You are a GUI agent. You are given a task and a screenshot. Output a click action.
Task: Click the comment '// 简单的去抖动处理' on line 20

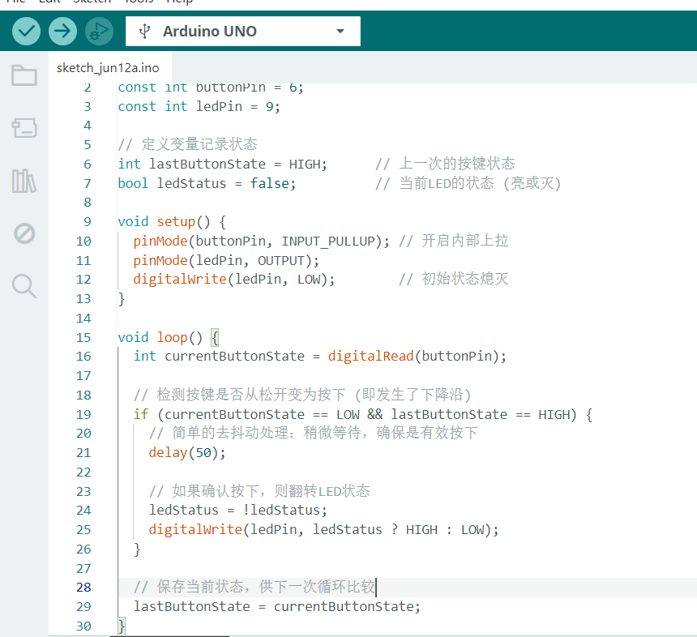point(219,433)
